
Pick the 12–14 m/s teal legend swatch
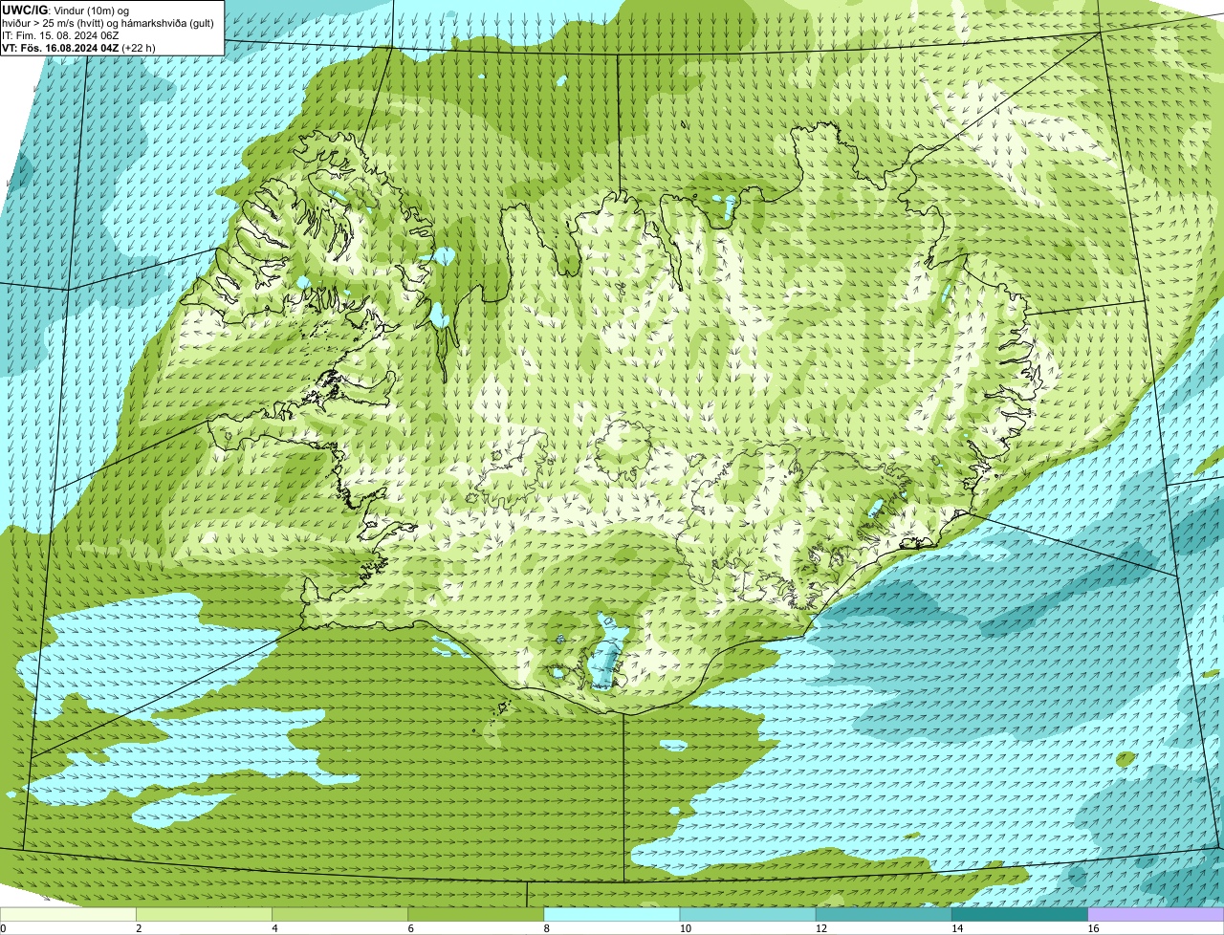pyautogui.click(x=884, y=914)
